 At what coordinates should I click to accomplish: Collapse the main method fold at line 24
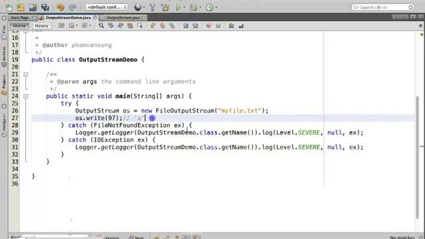click(26, 96)
